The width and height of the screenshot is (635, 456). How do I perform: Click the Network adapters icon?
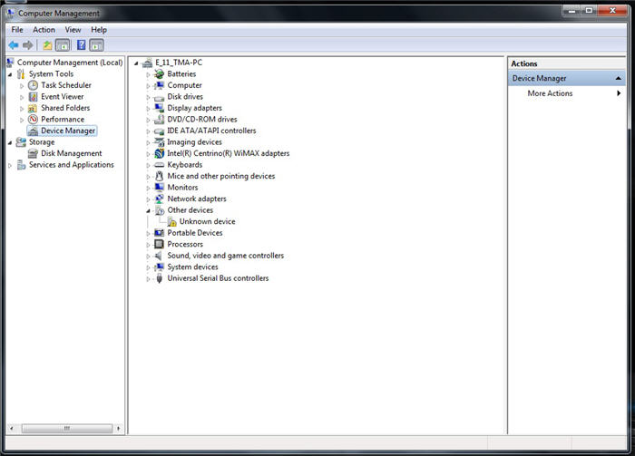pos(160,199)
